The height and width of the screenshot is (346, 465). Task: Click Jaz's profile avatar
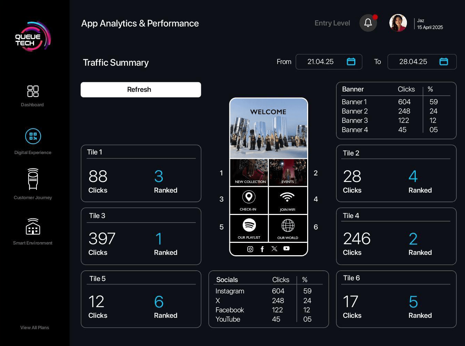click(x=398, y=23)
